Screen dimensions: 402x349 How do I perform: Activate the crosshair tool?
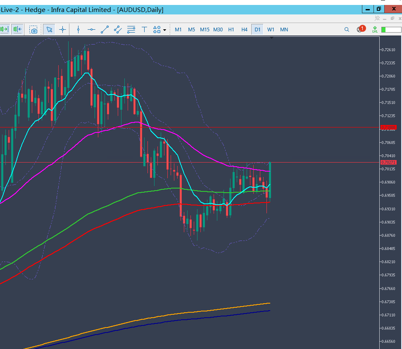point(62,30)
